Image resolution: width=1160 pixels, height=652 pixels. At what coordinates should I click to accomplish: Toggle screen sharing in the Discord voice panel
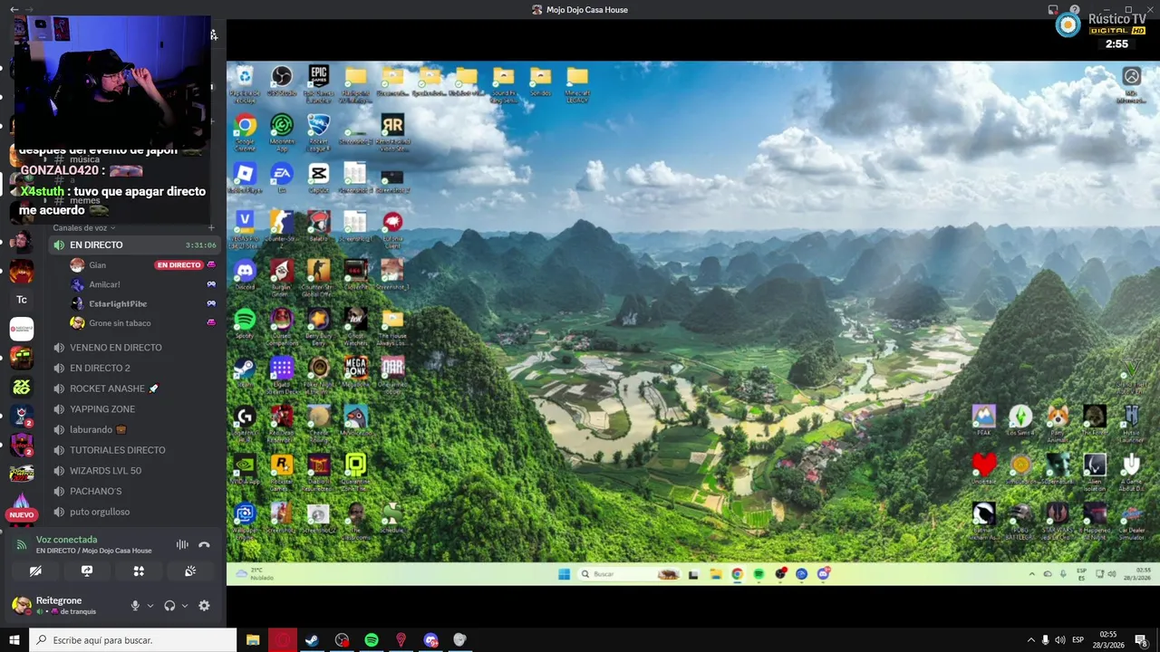point(87,571)
